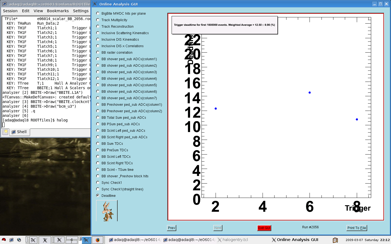
Task: Click the panel hide handle beside pager
Action: point(26,240)
